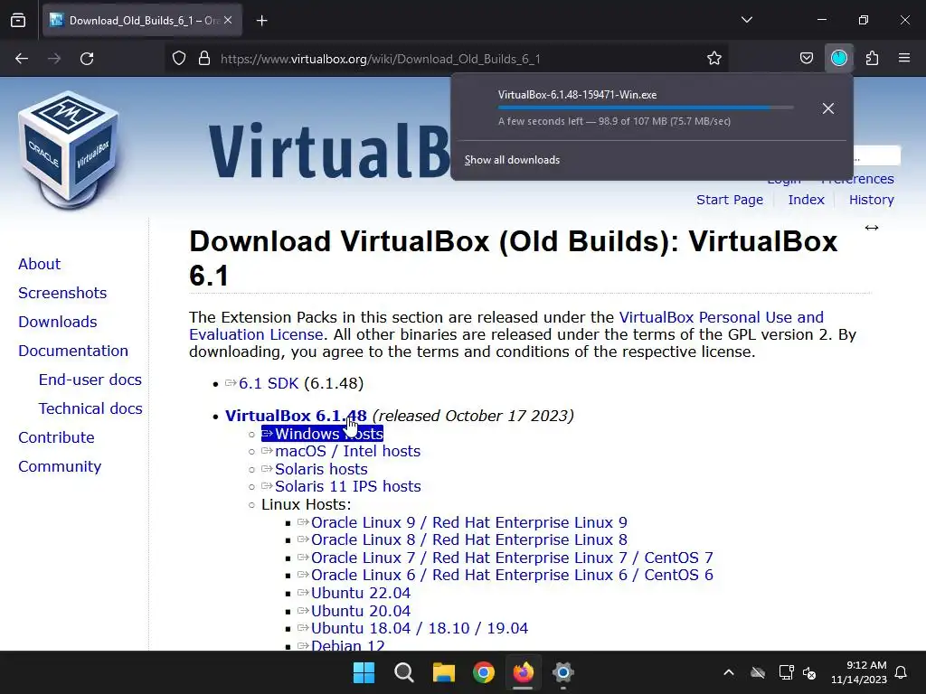The width and height of the screenshot is (926, 694).
Task: Click the Preferences link
Action: click(857, 182)
